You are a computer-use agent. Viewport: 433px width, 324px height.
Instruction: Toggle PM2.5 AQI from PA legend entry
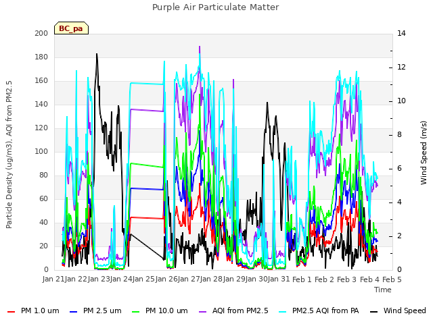click(x=319, y=311)
